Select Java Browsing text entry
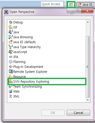The image size is (95, 123). pyautogui.click(x=23, y=37)
